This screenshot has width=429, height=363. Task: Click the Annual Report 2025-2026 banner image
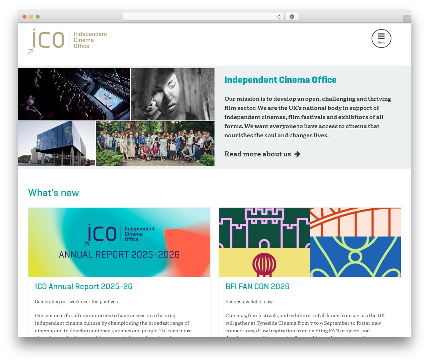pos(119,242)
